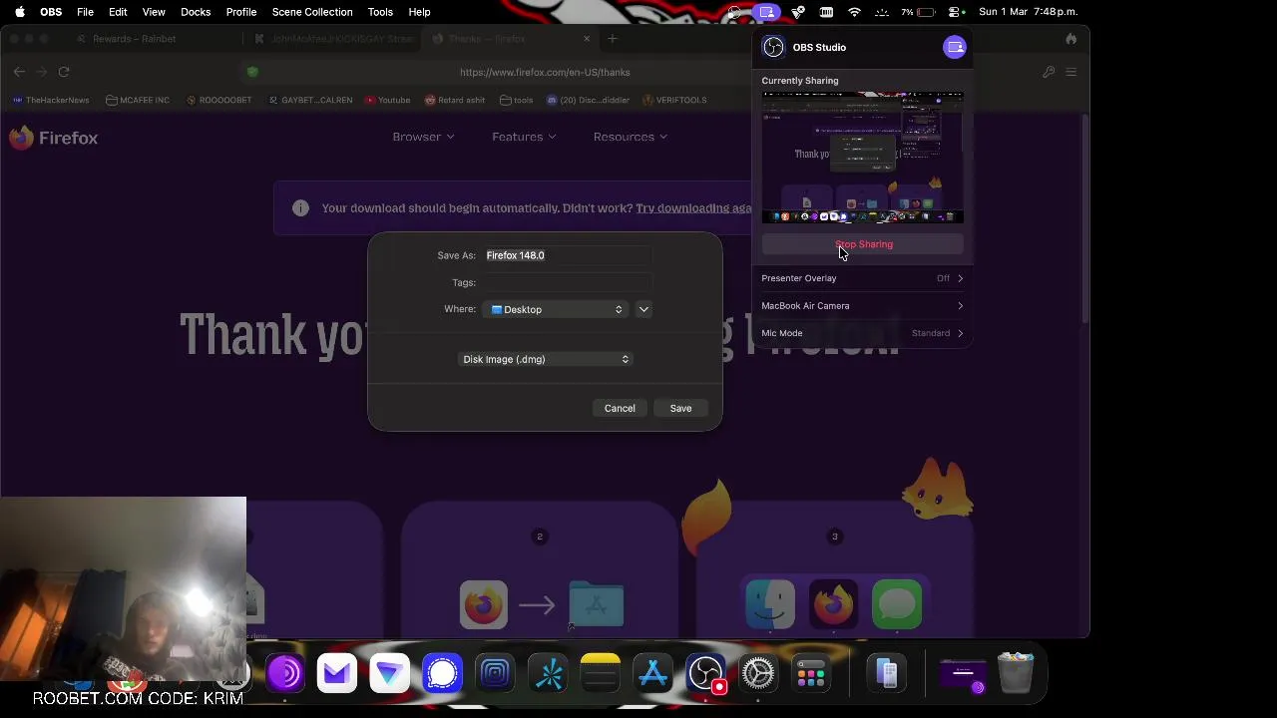Open the Where location dropdown
Viewport: 1277px width, 718px height.
557,309
